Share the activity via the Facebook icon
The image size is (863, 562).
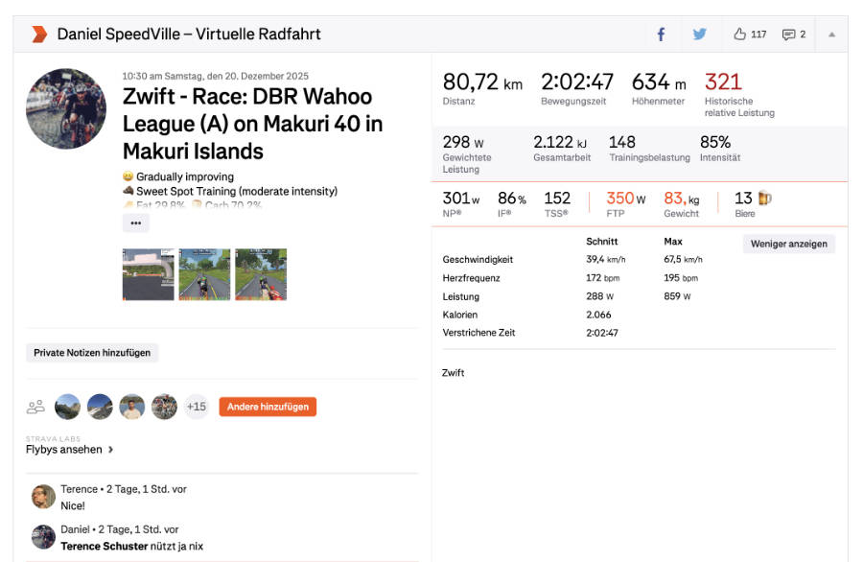661,34
